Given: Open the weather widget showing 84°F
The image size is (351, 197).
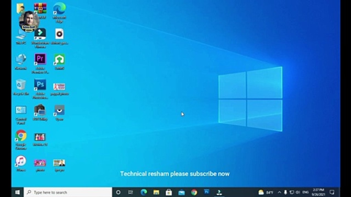Looking at the screenshot, I should click(266, 192).
